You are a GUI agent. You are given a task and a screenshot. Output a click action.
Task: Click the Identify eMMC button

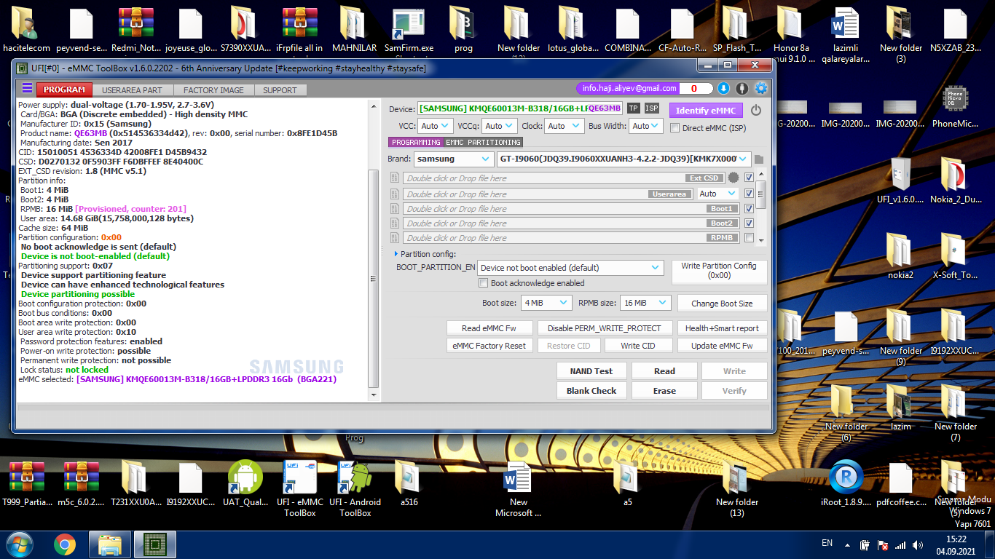tap(706, 111)
